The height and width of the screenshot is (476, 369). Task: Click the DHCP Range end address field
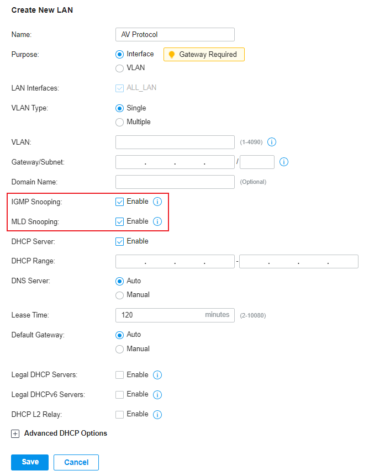click(x=299, y=261)
